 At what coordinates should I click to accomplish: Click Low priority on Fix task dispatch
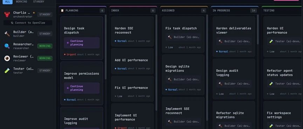tap(169, 47)
